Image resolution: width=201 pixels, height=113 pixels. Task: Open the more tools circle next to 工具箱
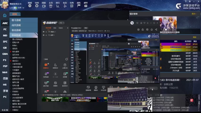67,59
